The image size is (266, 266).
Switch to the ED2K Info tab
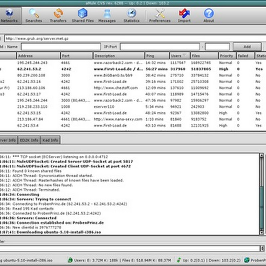29,140
